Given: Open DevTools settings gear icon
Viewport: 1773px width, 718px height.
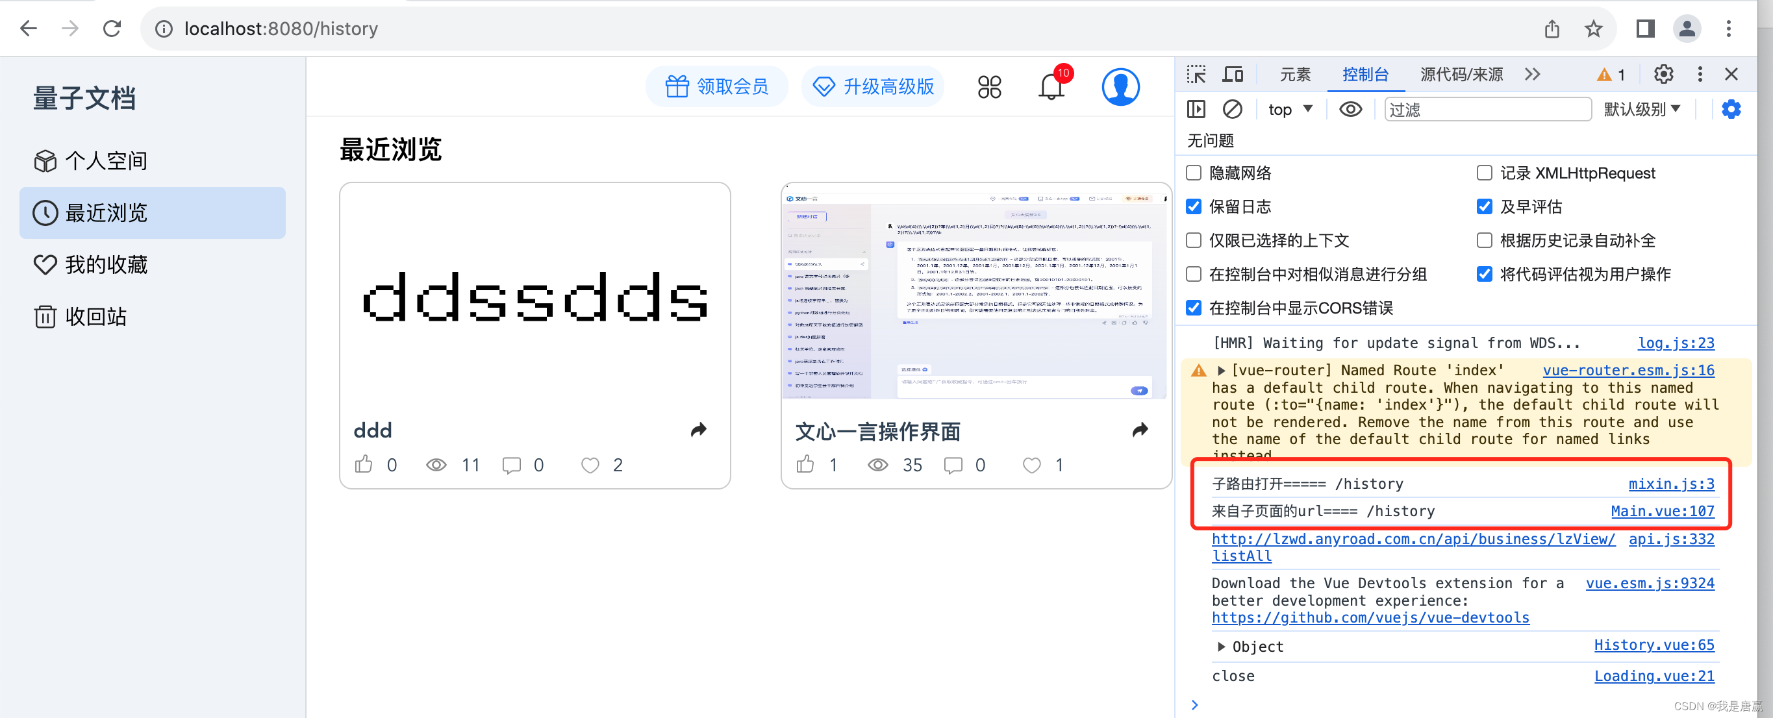Looking at the screenshot, I should 1663,74.
